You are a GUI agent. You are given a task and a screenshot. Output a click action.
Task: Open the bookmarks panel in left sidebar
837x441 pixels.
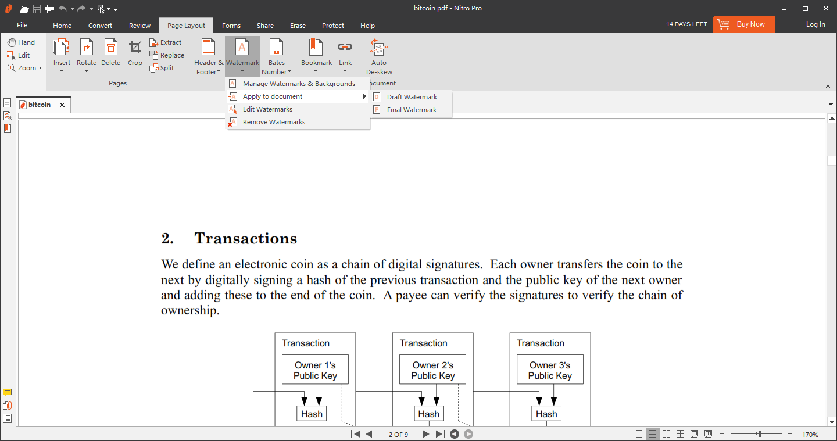coord(7,128)
